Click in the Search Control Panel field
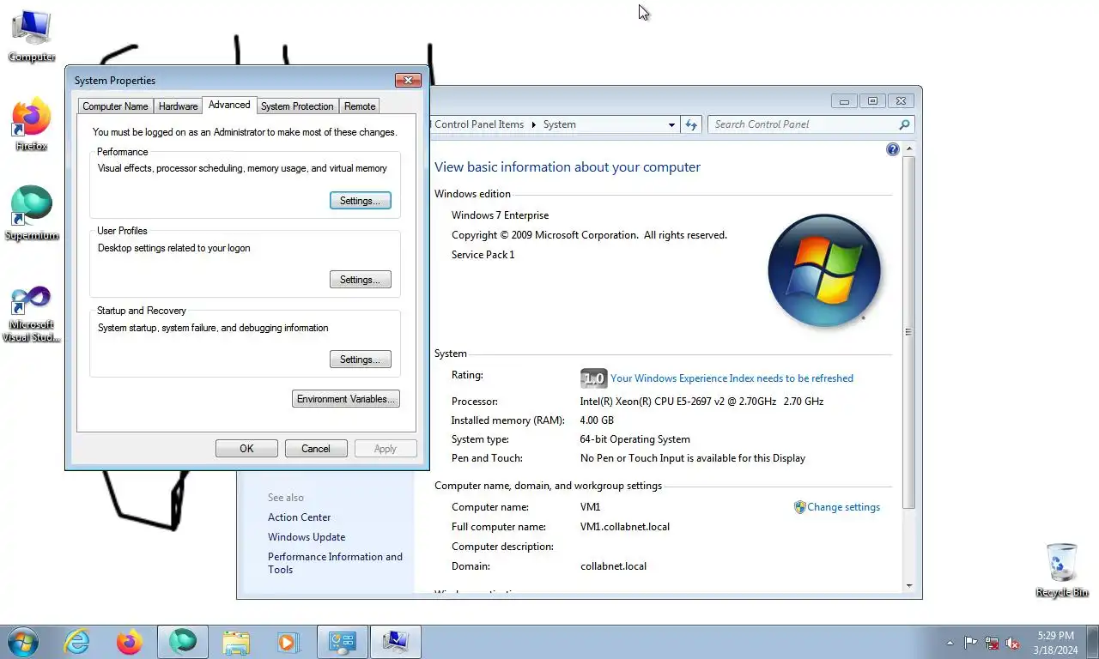 803,124
